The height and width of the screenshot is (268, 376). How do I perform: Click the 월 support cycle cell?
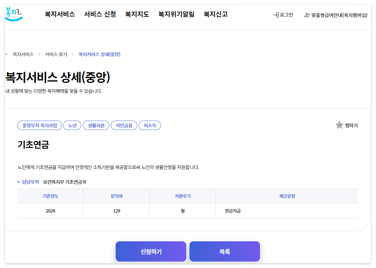tap(182, 211)
